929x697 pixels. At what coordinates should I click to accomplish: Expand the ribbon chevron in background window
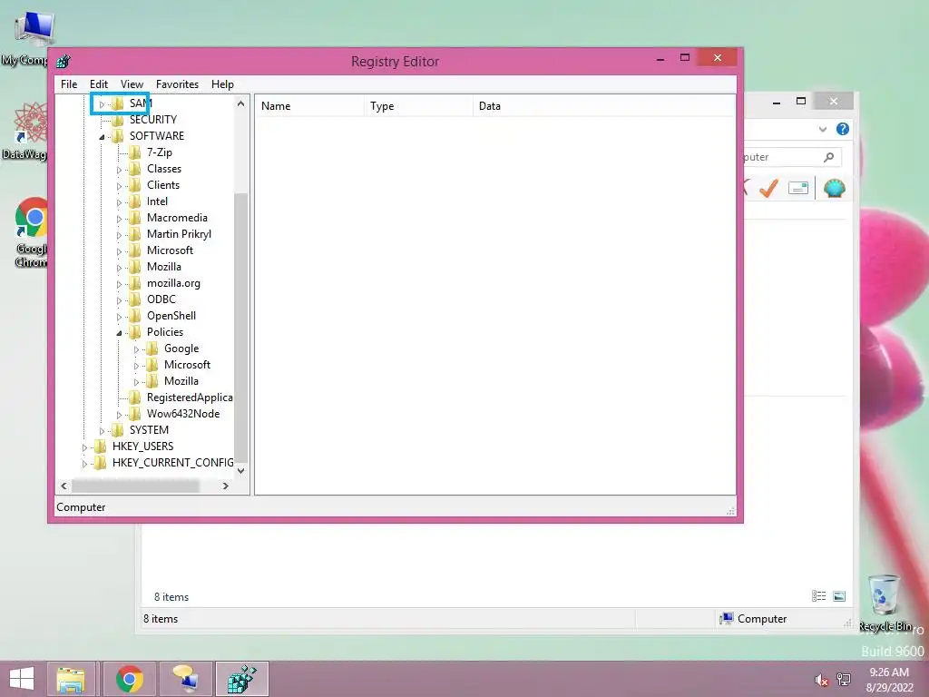pos(822,129)
